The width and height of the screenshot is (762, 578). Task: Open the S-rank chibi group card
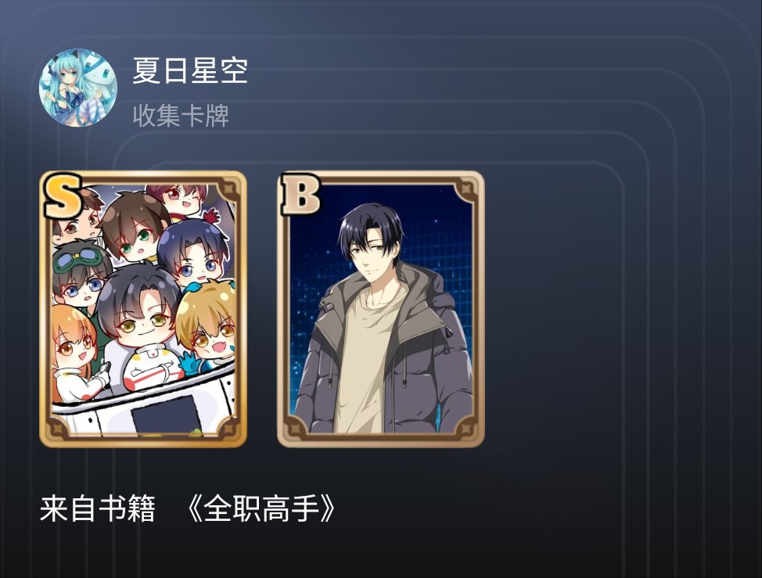[143, 309]
